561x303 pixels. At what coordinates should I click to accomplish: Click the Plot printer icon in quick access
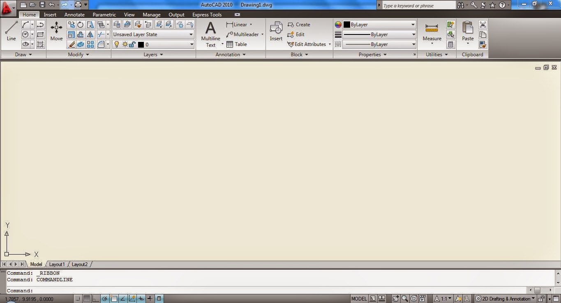pyautogui.click(x=78, y=5)
